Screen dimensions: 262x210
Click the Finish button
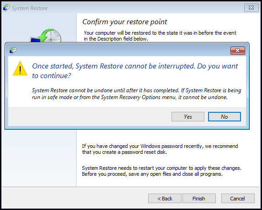(x=199, y=198)
